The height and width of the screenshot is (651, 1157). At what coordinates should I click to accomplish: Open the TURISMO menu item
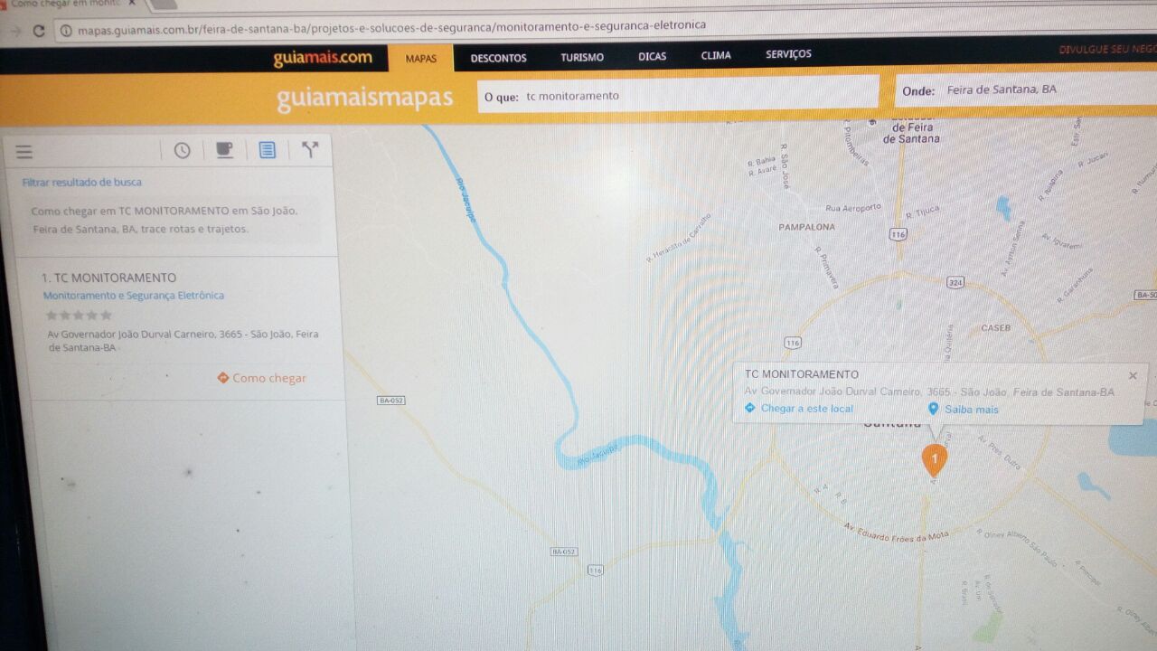click(x=582, y=57)
